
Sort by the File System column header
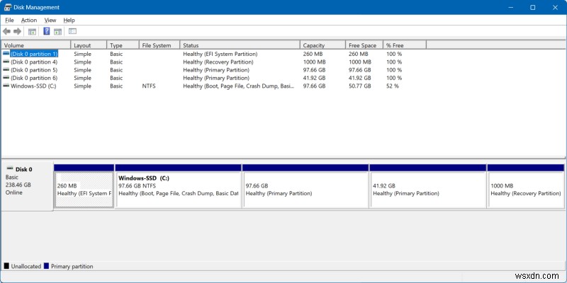click(x=159, y=45)
